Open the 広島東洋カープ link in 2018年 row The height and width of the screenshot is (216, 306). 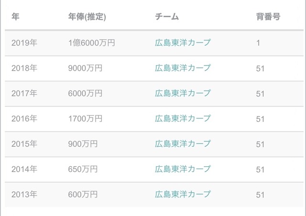click(183, 68)
